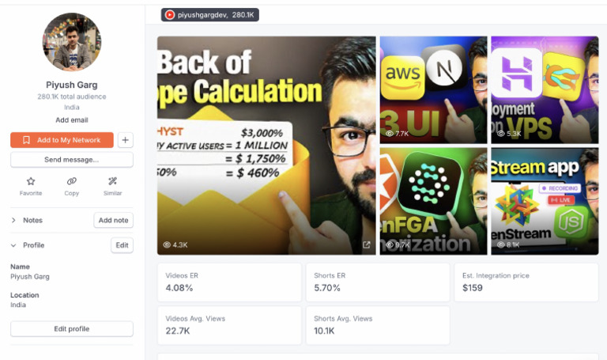Click the Add note button
Screen dimensions: 607x360
tap(114, 220)
